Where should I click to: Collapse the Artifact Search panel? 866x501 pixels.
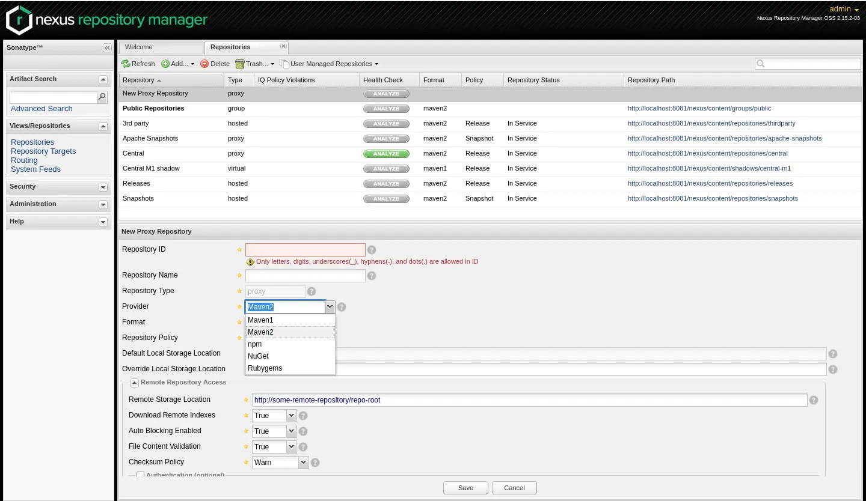[x=103, y=79]
